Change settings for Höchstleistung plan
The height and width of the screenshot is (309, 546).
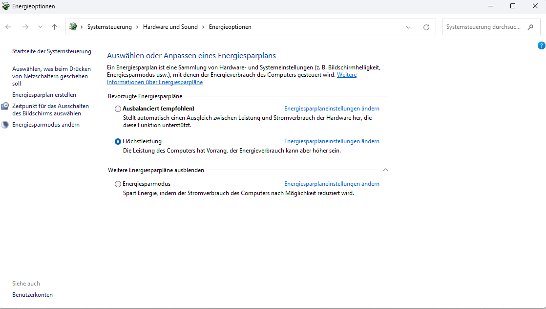pyautogui.click(x=332, y=141)
